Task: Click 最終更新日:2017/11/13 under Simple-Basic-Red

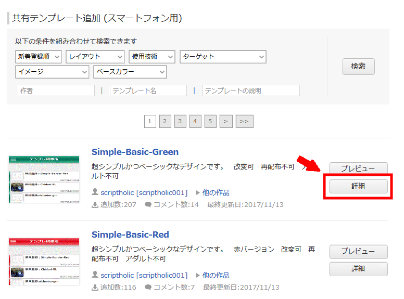Action: (x=241, y=288)
